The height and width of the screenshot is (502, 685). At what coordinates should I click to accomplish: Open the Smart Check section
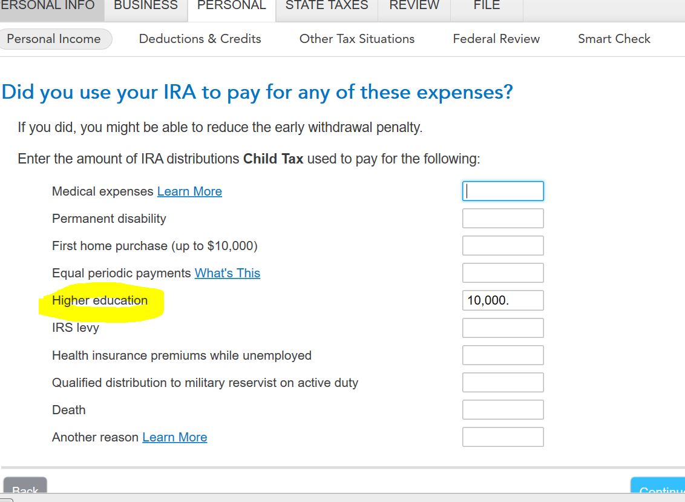tap(614, 39)
